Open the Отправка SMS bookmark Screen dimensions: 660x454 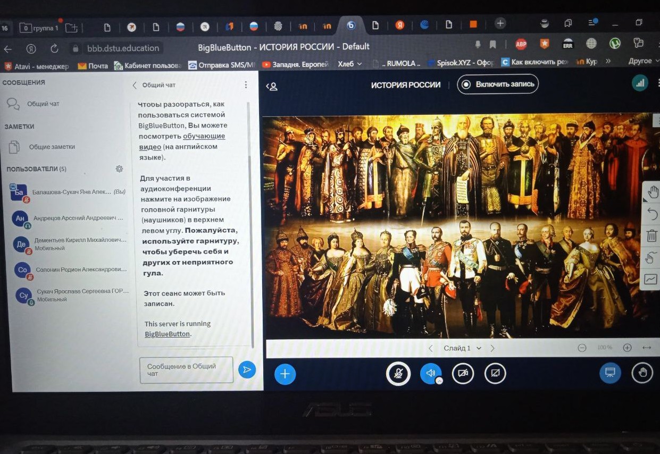[222, 65]
